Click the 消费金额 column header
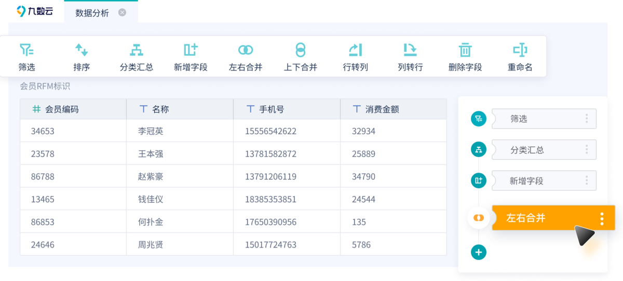Screen dimensions: 623x281 click(x=394, y=109)
